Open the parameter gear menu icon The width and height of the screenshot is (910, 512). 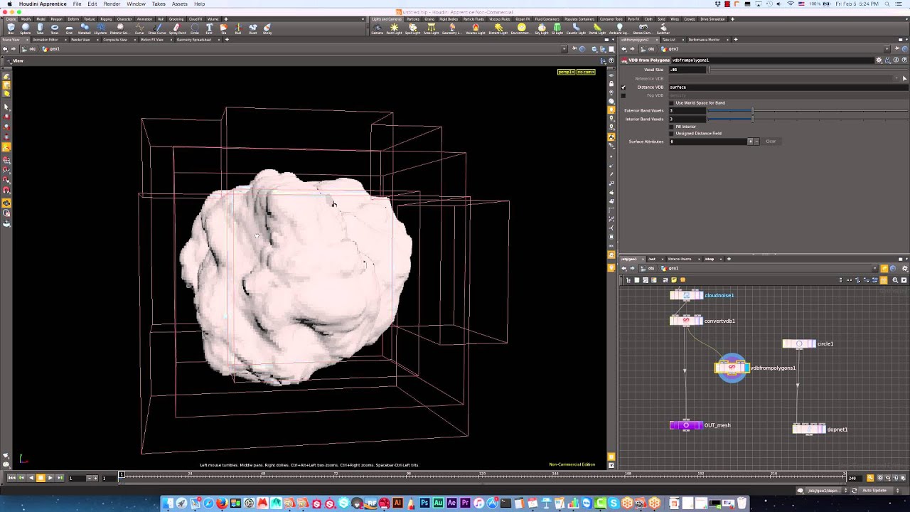(x=879, y=60)
